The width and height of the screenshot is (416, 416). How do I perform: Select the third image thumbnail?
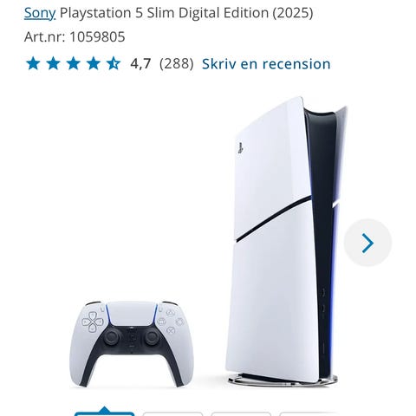(x=241, y=414)
